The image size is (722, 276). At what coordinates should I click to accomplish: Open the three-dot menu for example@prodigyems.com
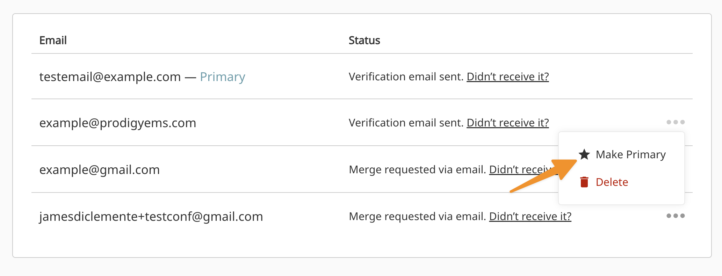pos(675,122)
